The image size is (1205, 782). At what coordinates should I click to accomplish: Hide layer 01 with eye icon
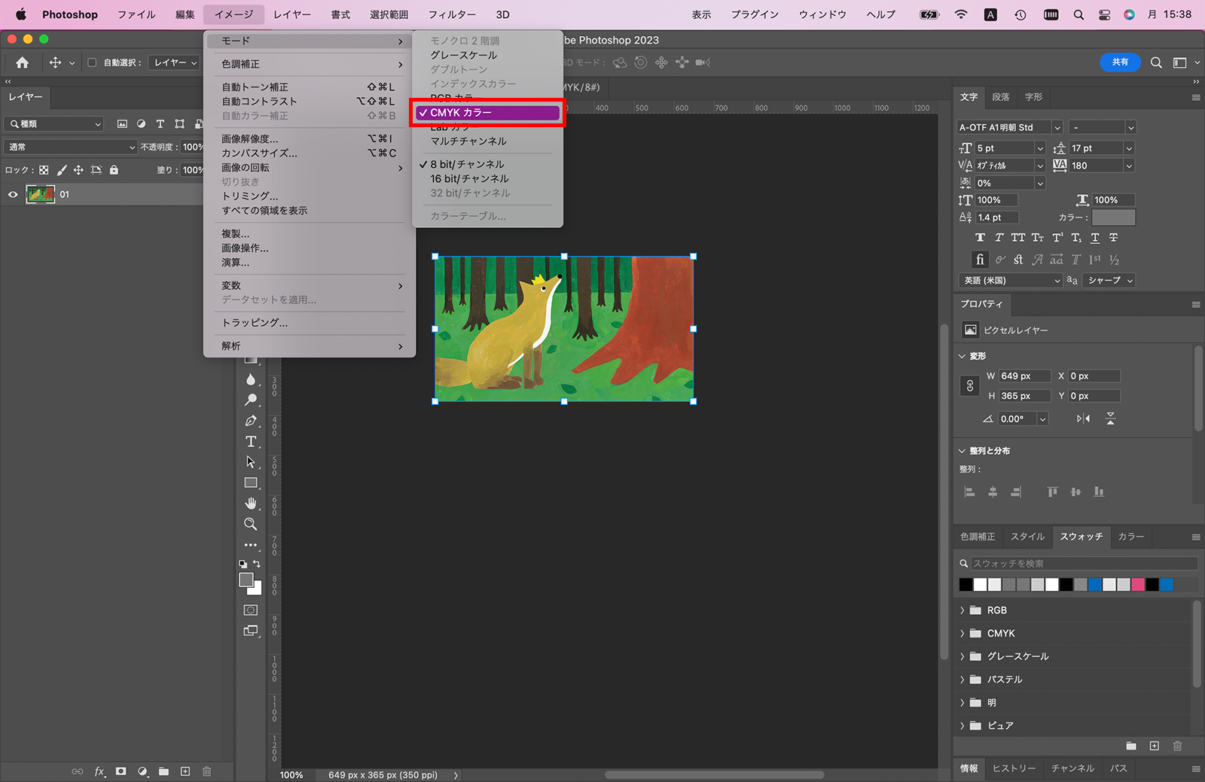(x=13, y=194)
